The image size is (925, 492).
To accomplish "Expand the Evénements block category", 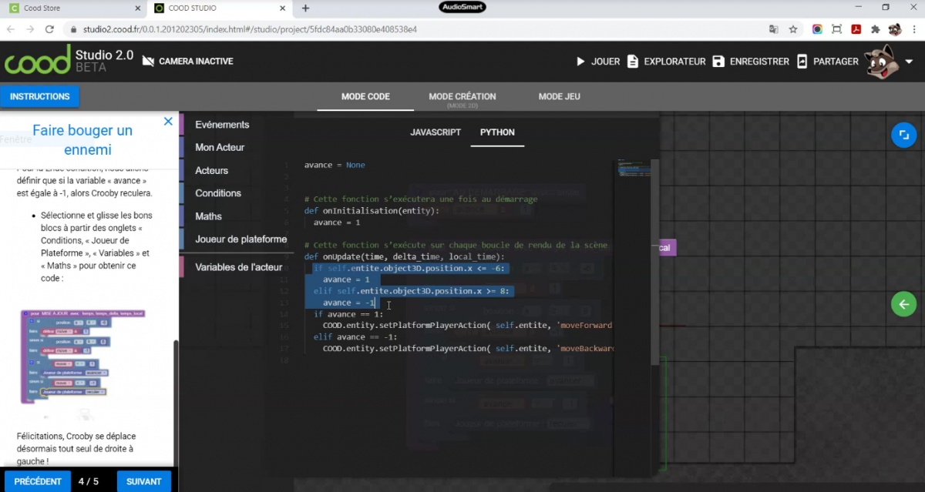I will point(222,125).
